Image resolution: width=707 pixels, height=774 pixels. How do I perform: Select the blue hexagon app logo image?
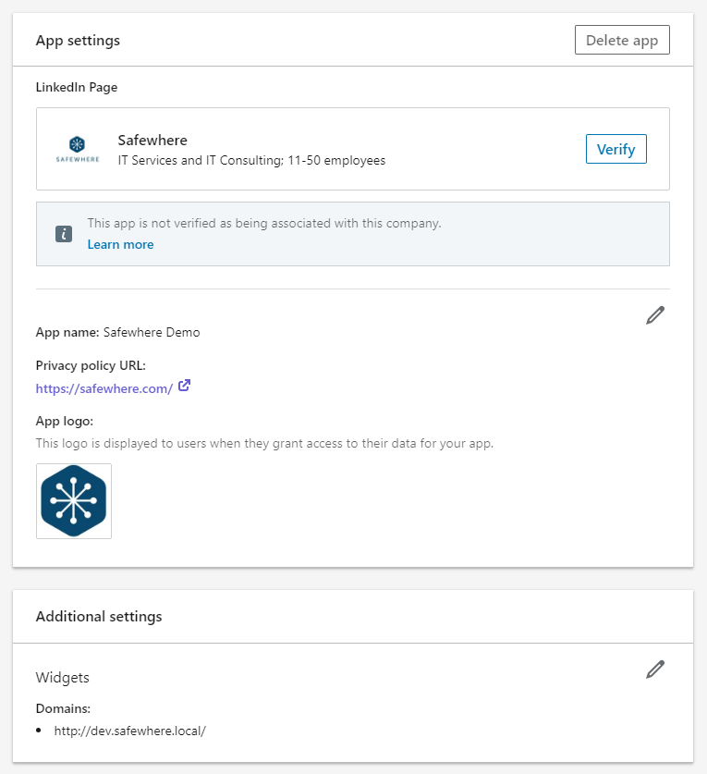click(74, 501)
